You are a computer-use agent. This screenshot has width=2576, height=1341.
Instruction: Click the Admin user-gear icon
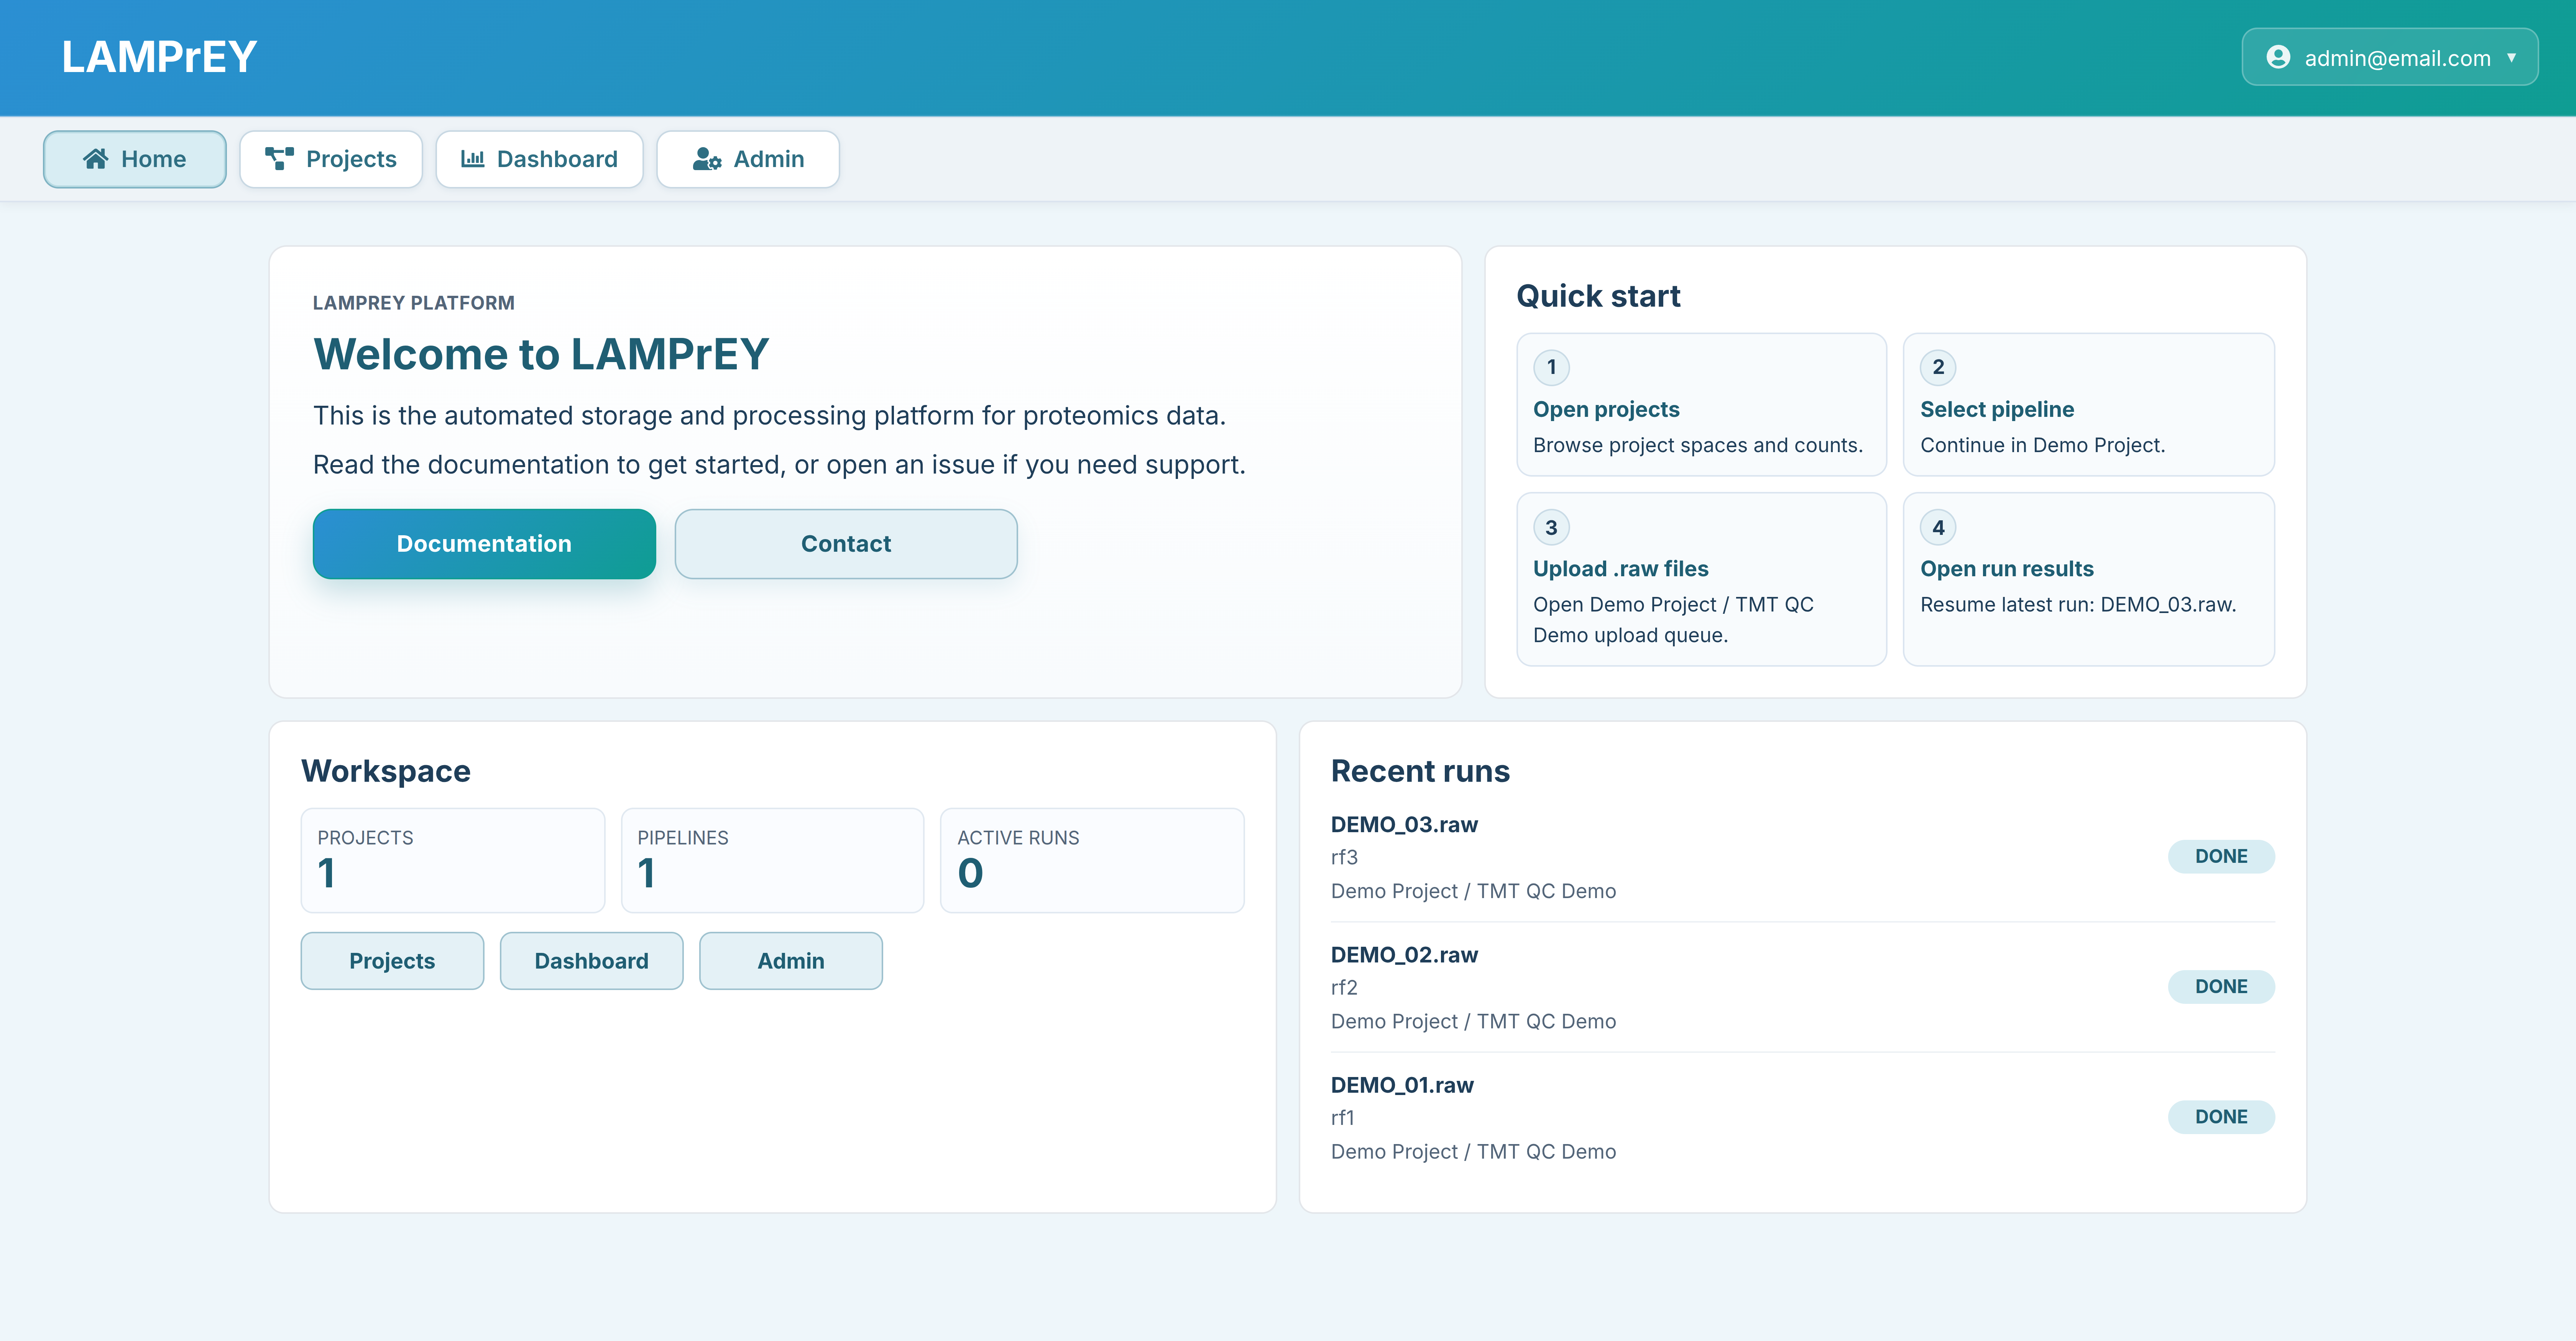tap(707, 159)
